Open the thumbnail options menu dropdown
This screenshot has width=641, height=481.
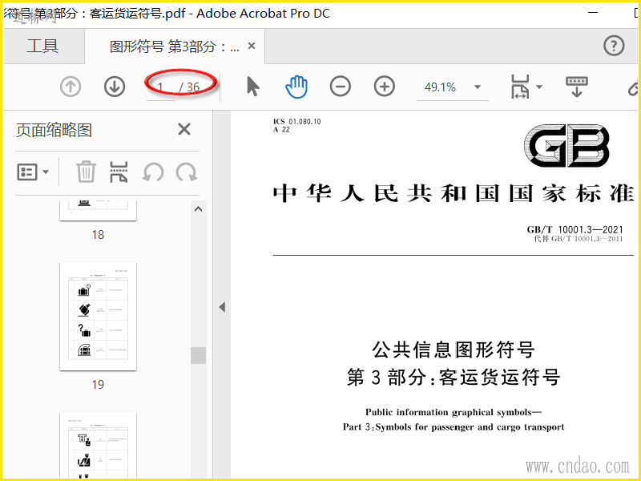click(33, 172)
